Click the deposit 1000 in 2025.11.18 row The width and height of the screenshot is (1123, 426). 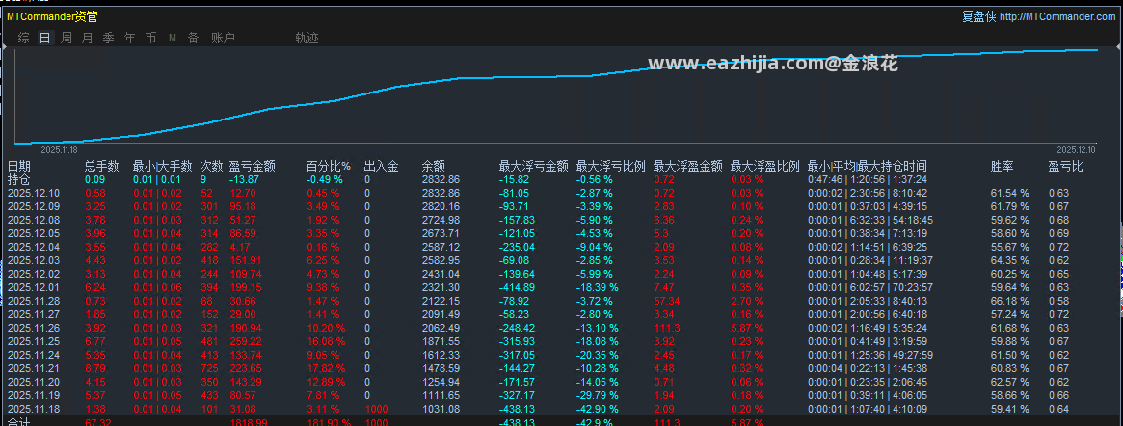(x=377, y=409)
